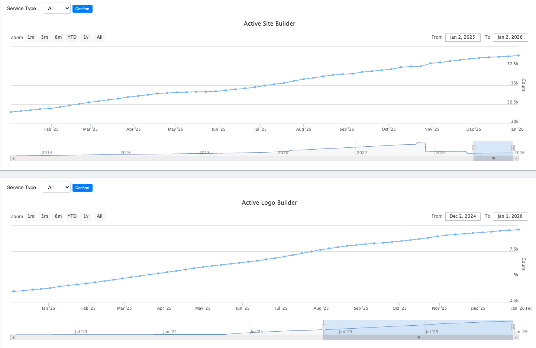Edit the From date Jan 2, 2025 field

point(462,37)
